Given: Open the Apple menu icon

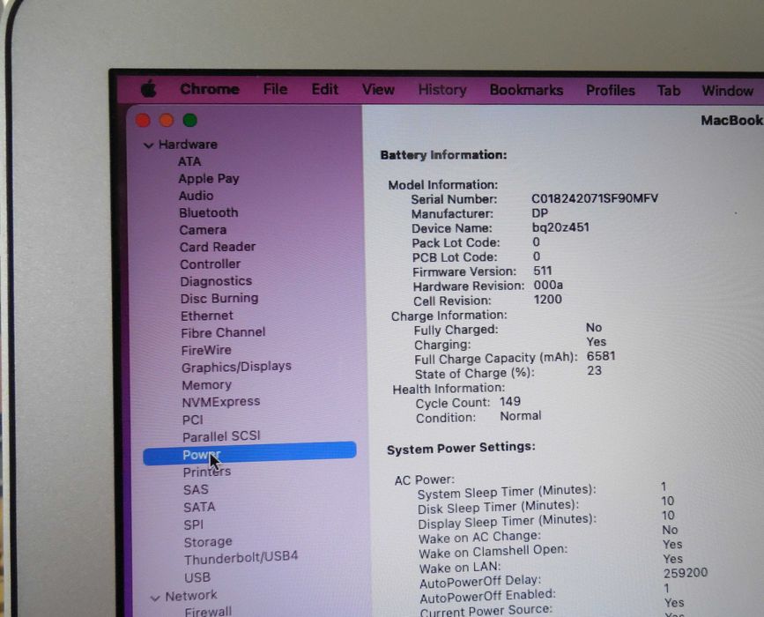Looking at the screenshot, I should point(149,89).
